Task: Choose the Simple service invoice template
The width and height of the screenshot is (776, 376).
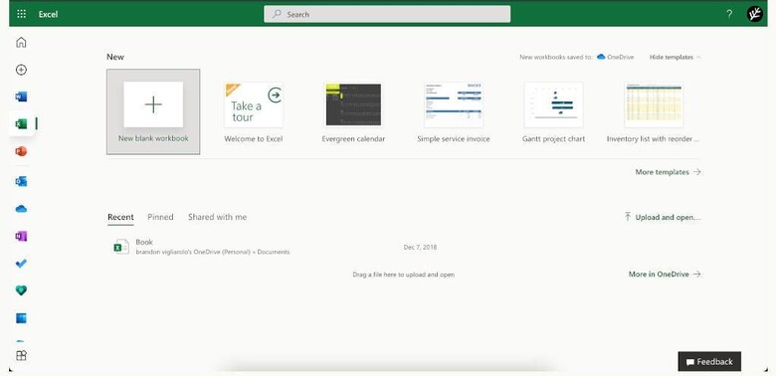Action: pos(454,112)
